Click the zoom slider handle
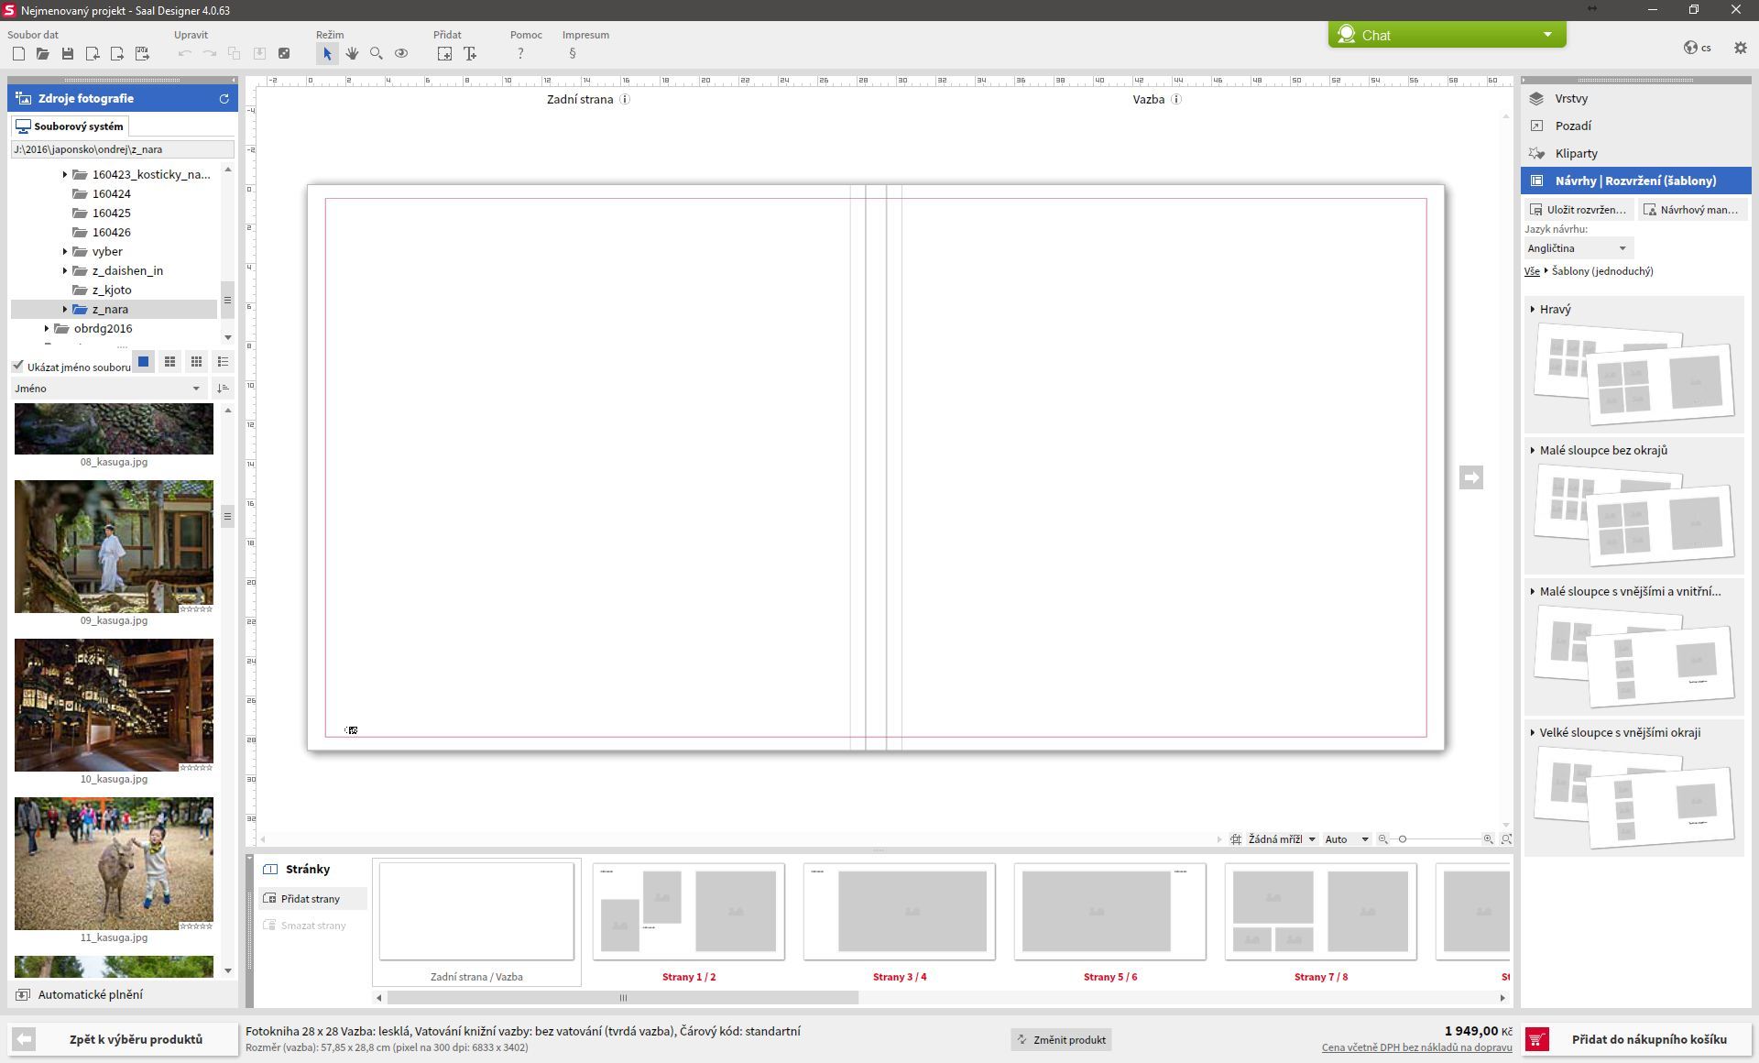1759x1063 pixels. click(x=1402, y=839)
